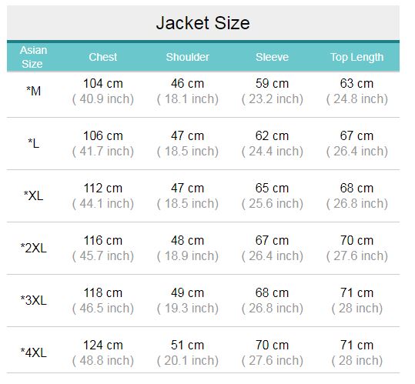Click the Shoulder column header

(x=187, y=57)
